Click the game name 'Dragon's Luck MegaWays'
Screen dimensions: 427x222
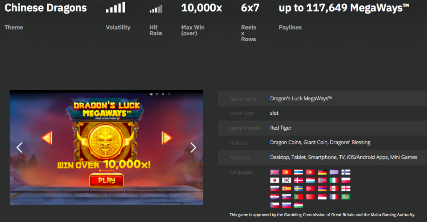pyautogui.click(x=301, y=99)
